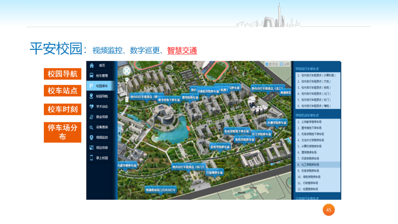Select list item 2 图书馆地下停车场

coord(318,128)
